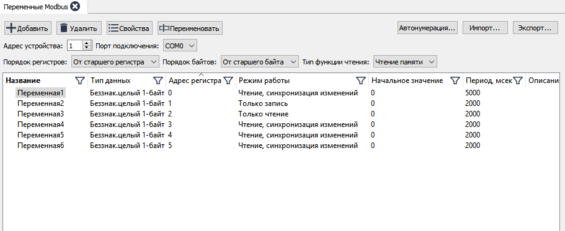Click Только запись mode of Переменная2

pos(263,103)
